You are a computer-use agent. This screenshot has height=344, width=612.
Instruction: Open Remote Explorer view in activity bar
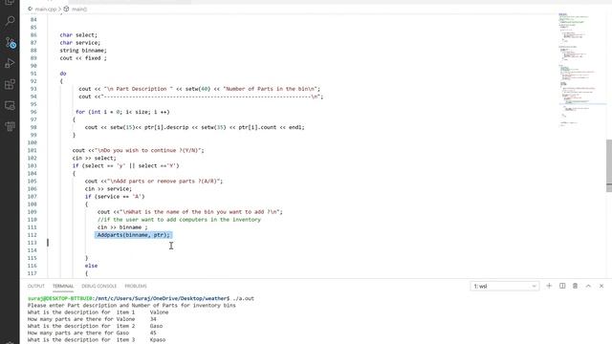[x=10, y=105]
